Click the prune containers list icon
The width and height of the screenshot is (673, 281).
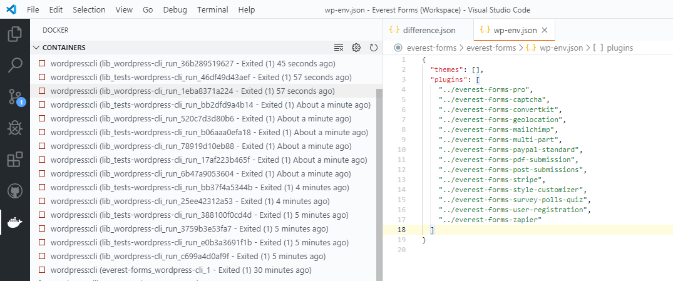(x=339, y=48)
